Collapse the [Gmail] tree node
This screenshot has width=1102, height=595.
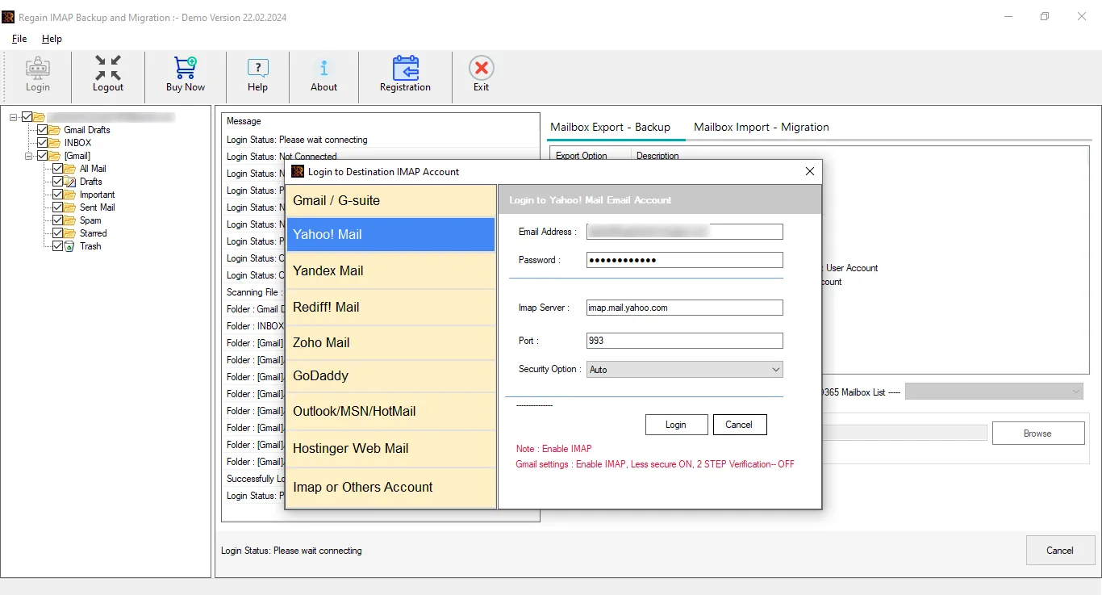click(29, 156)
